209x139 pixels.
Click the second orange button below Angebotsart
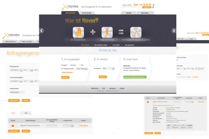coord(26,101)
